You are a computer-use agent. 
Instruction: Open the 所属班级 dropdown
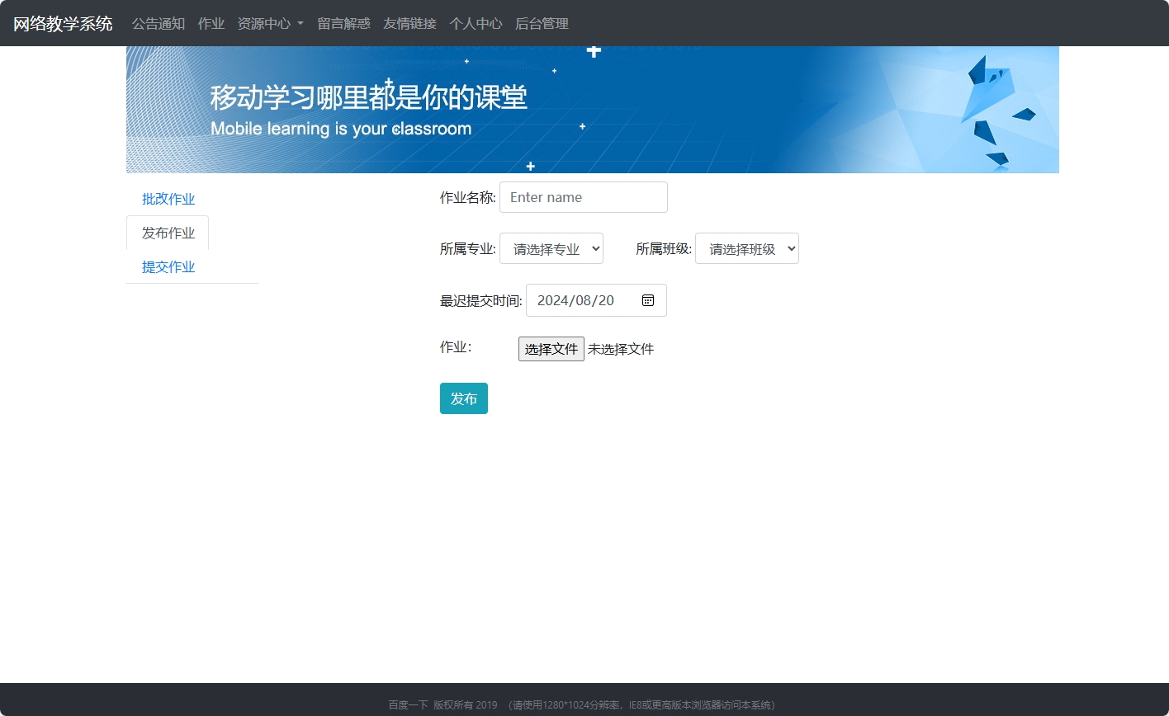tap(746, 248)
